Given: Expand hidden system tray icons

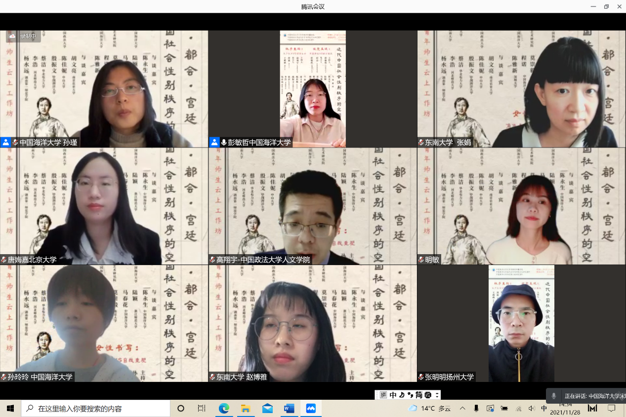Looking at the screenshot, I should coord(462,408).
